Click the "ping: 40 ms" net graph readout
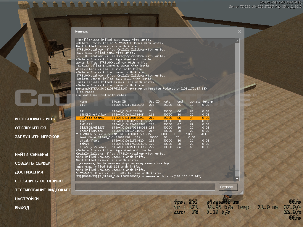This screenshot has width=303, height=227. [x=223, y=202]
